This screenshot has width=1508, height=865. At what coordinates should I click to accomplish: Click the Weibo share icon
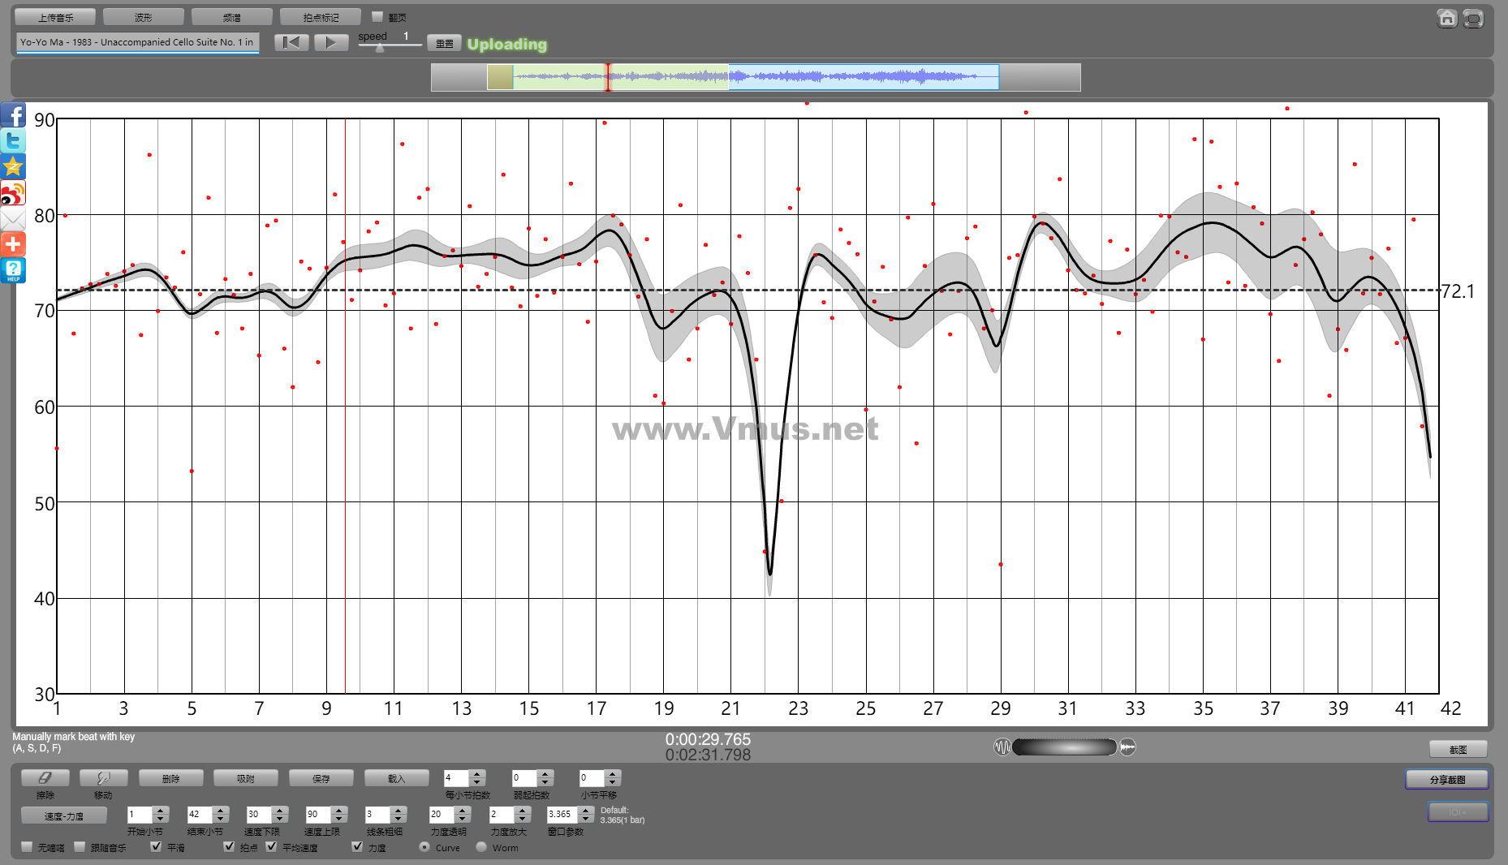[x=13, y=193]
